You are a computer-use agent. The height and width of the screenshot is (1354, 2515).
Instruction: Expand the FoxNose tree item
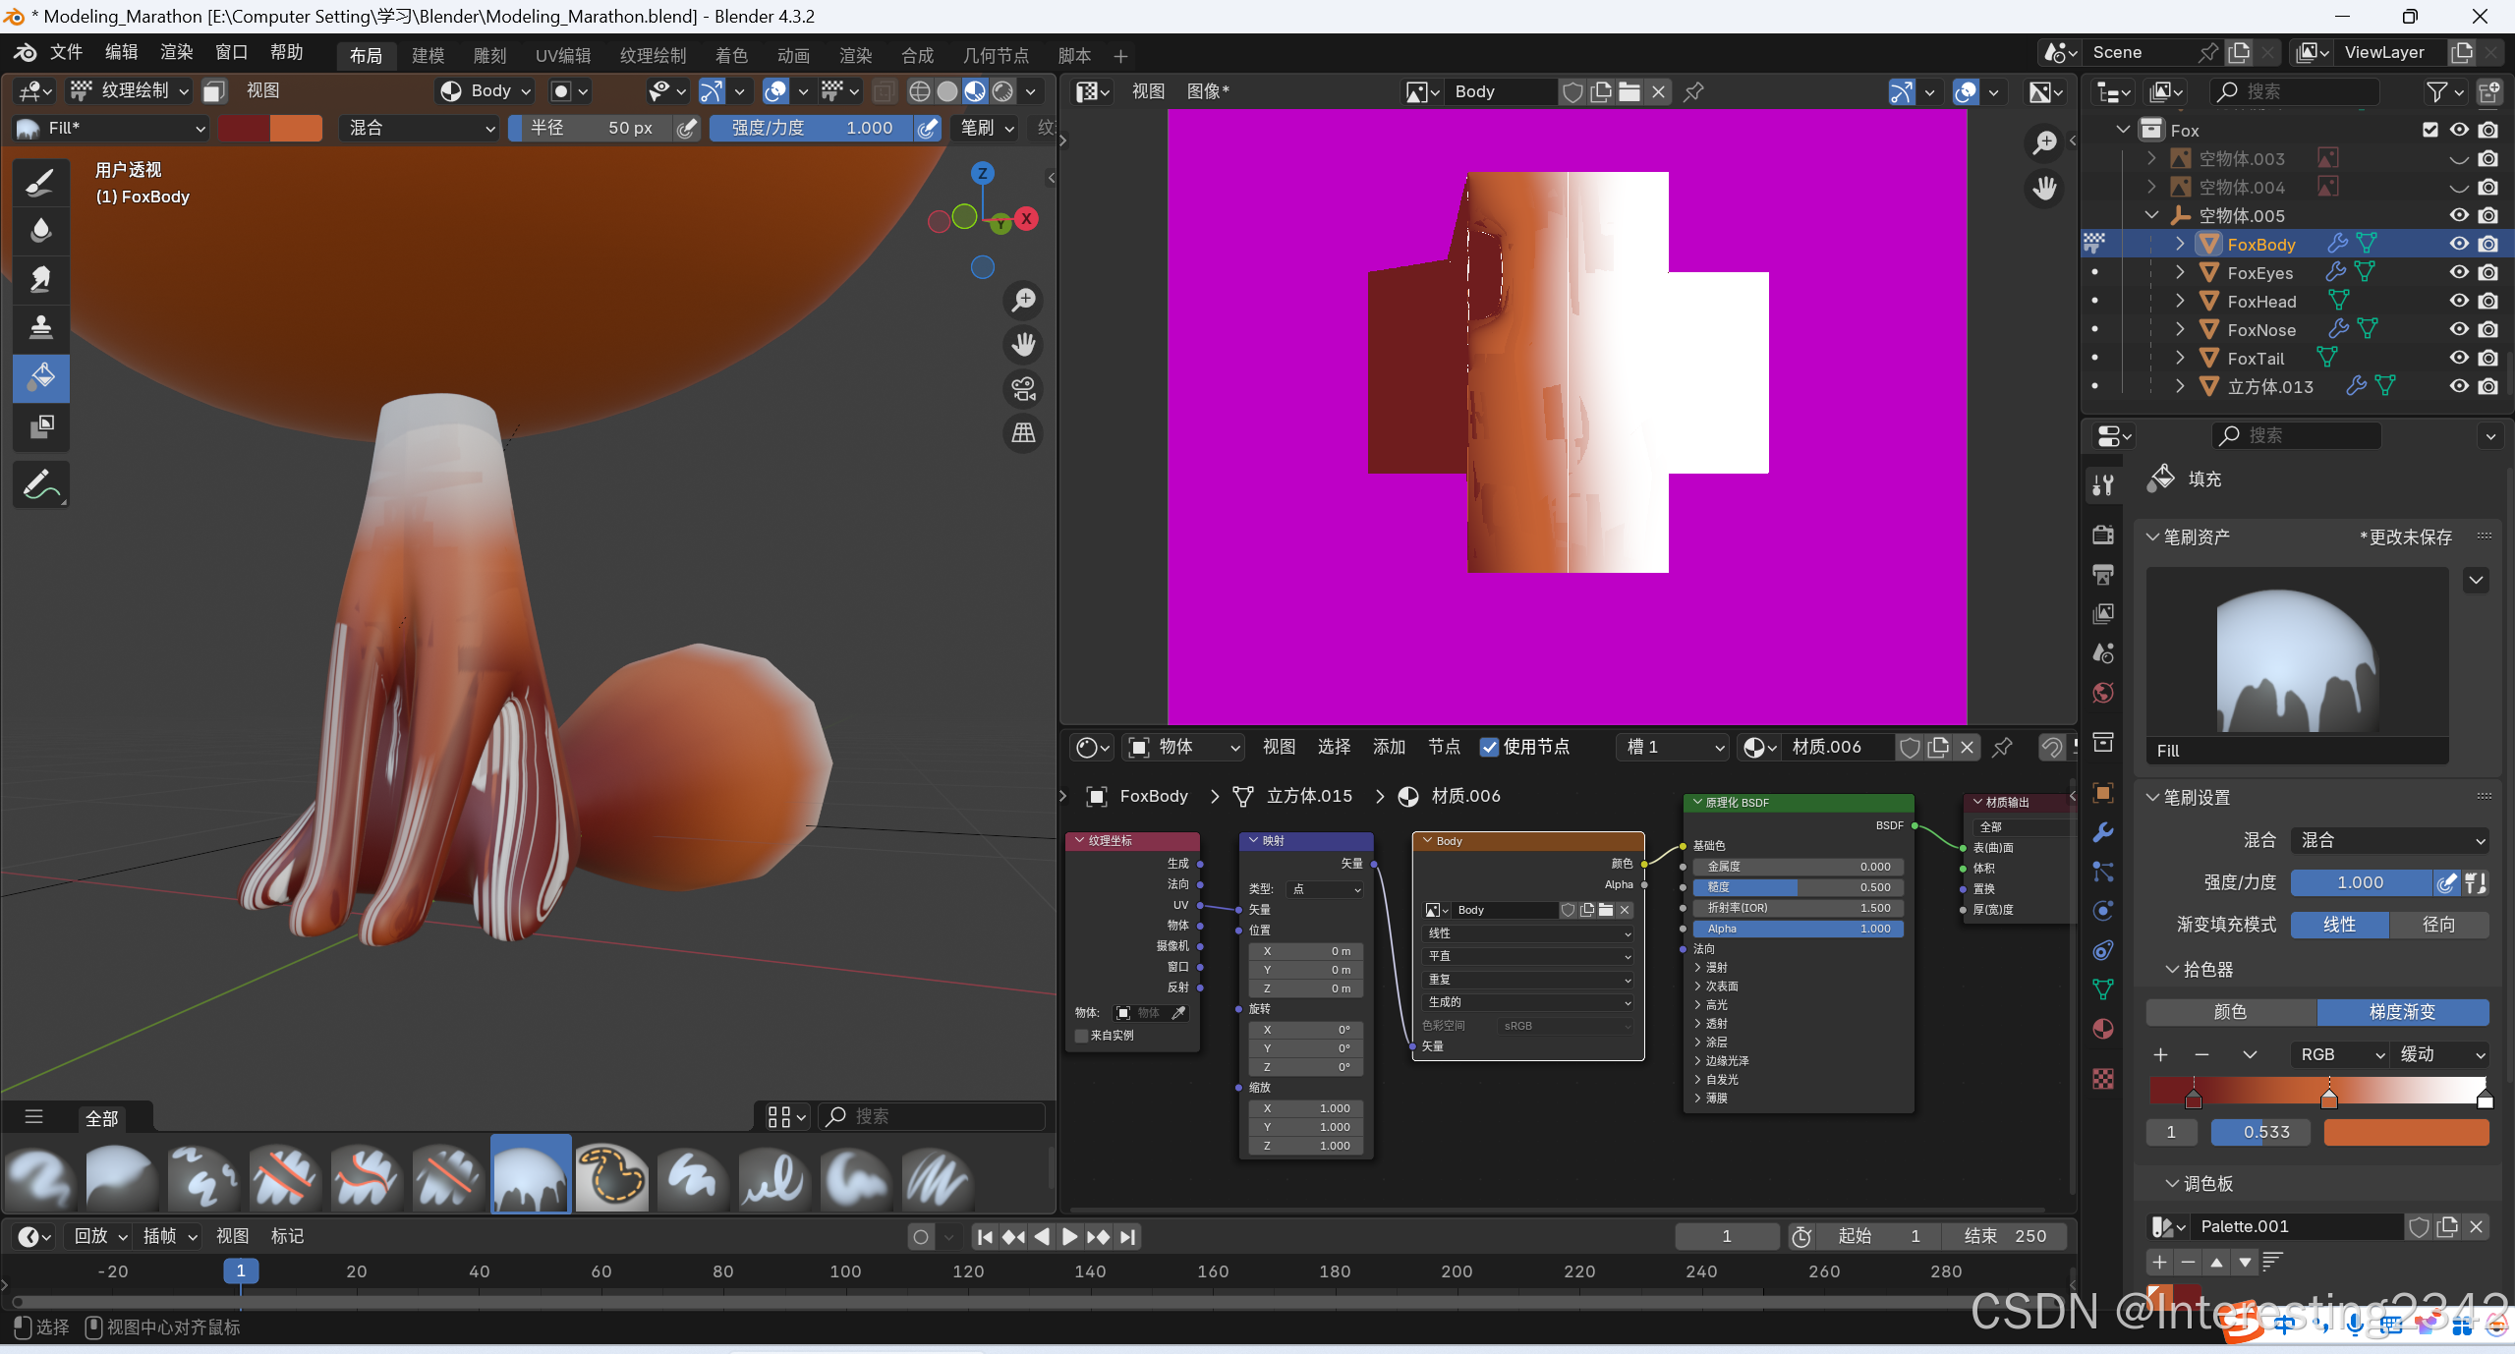2180,329
